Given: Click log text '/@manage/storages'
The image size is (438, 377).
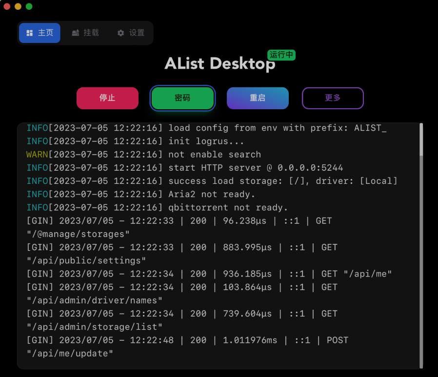Looking at the screenshot, I should (x=78, y=234).
